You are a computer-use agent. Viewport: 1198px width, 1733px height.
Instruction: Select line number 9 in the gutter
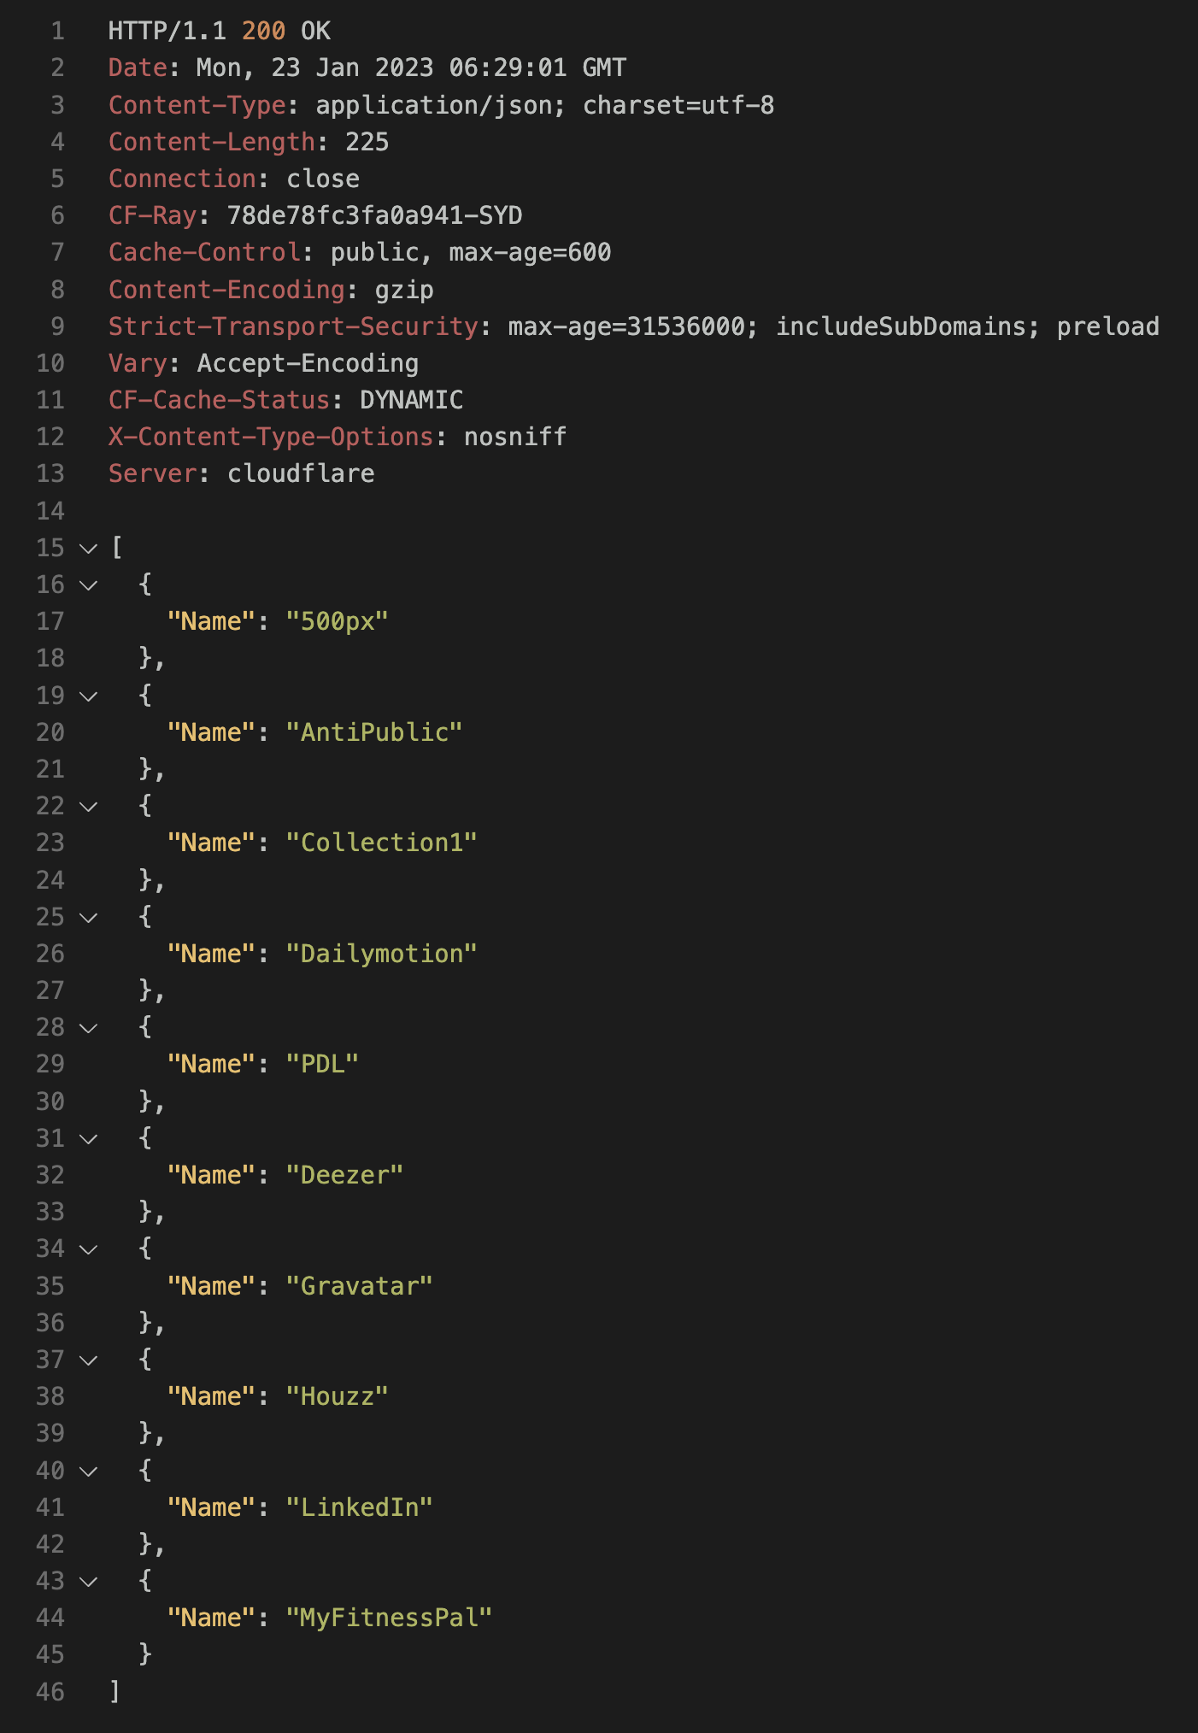pyautogui.click(x=57, y=326)
